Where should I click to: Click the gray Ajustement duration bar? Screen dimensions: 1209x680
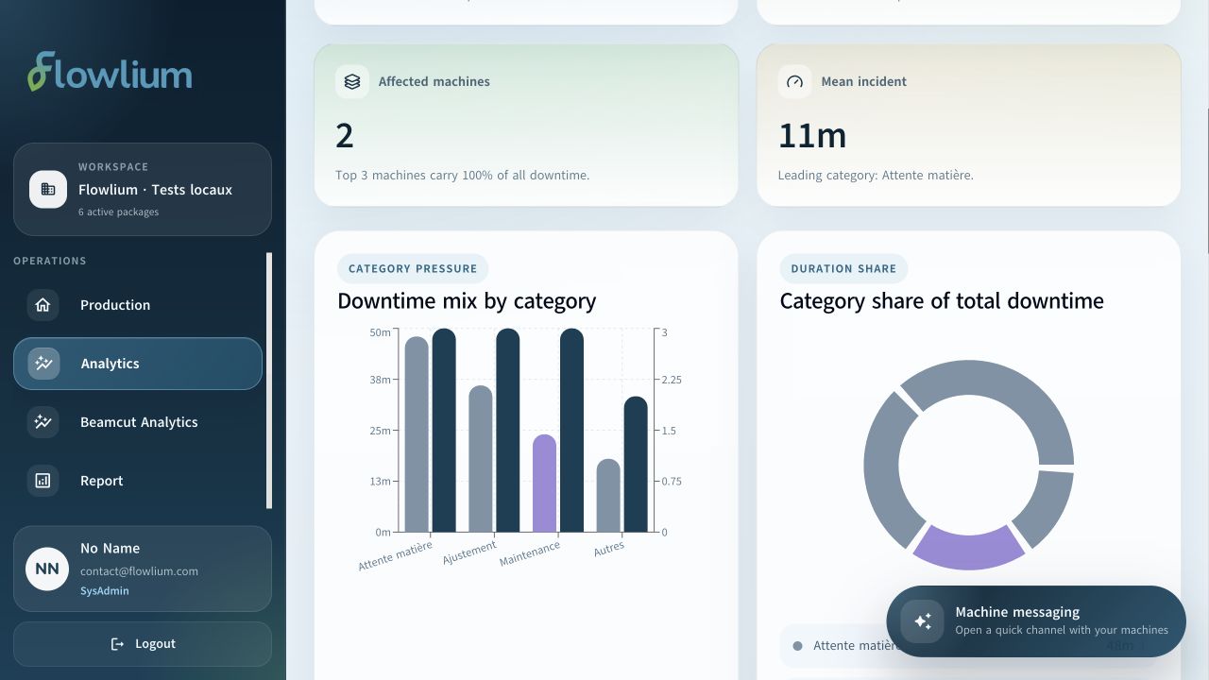481,458
